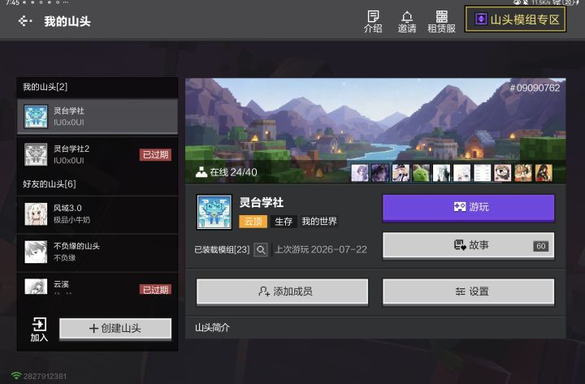This screenshot has width=585, height=384.
Task: Open friend's 山头 风域3.0
Action: (x=97, y=214)
